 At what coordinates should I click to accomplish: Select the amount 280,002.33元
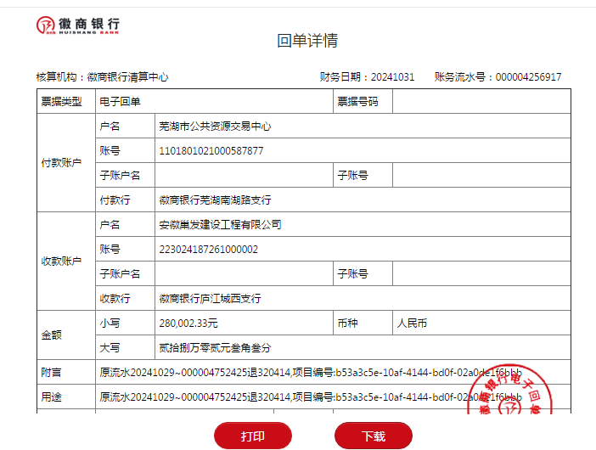click(188, 323)
